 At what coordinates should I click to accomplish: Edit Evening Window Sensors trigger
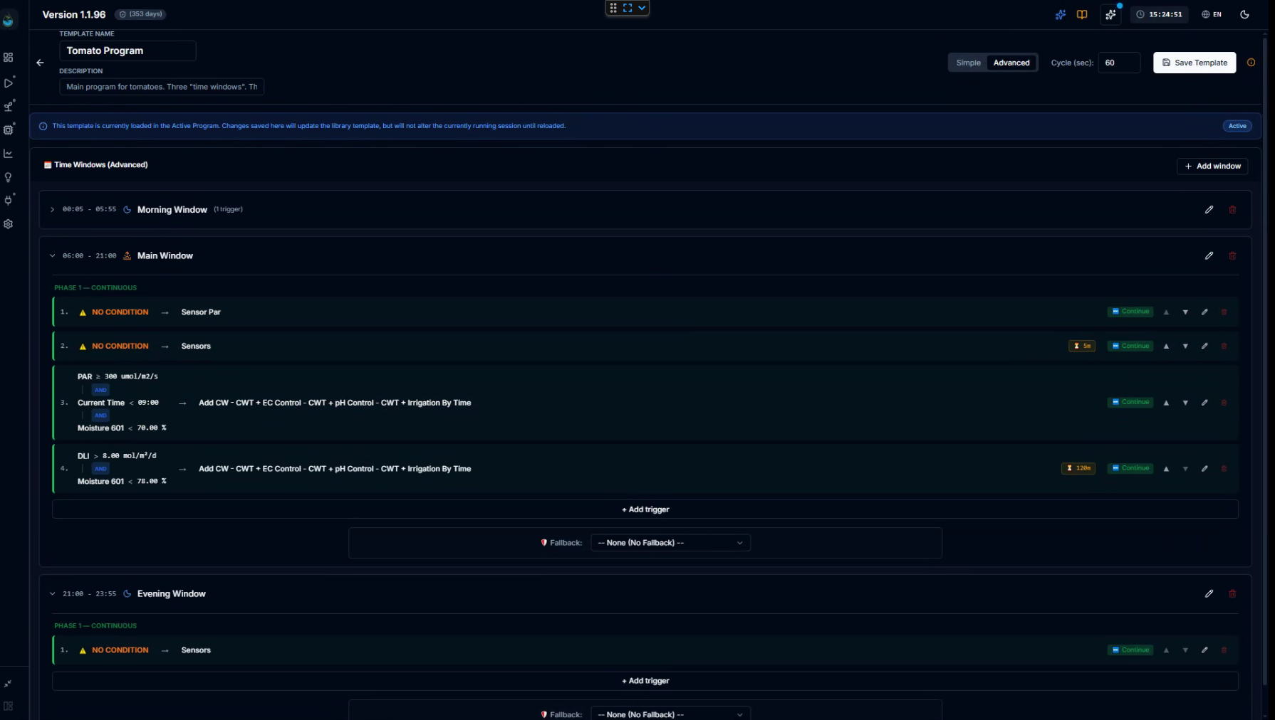1204,650
